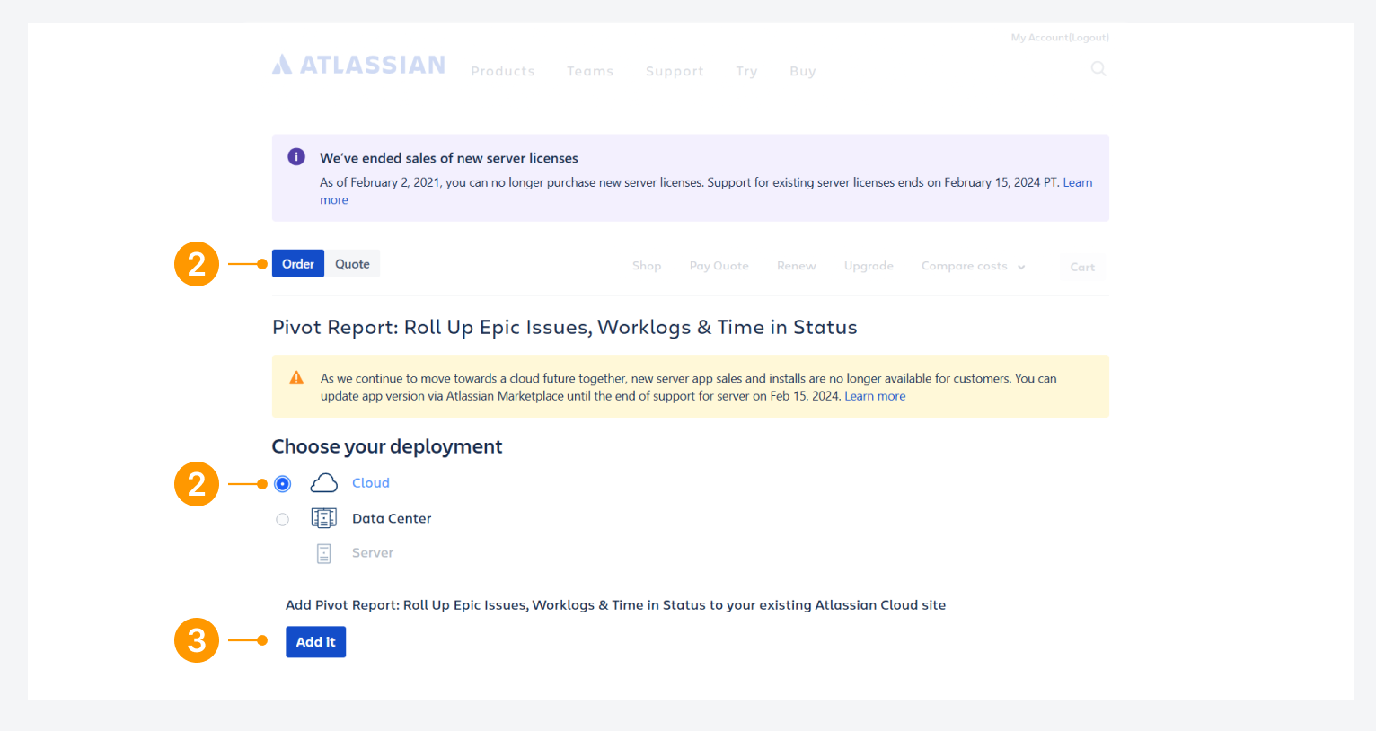This screenshot has width=1376, height=731.
Task: Expand the Compare costs dropdown
Action: click(x=973, y=266)
